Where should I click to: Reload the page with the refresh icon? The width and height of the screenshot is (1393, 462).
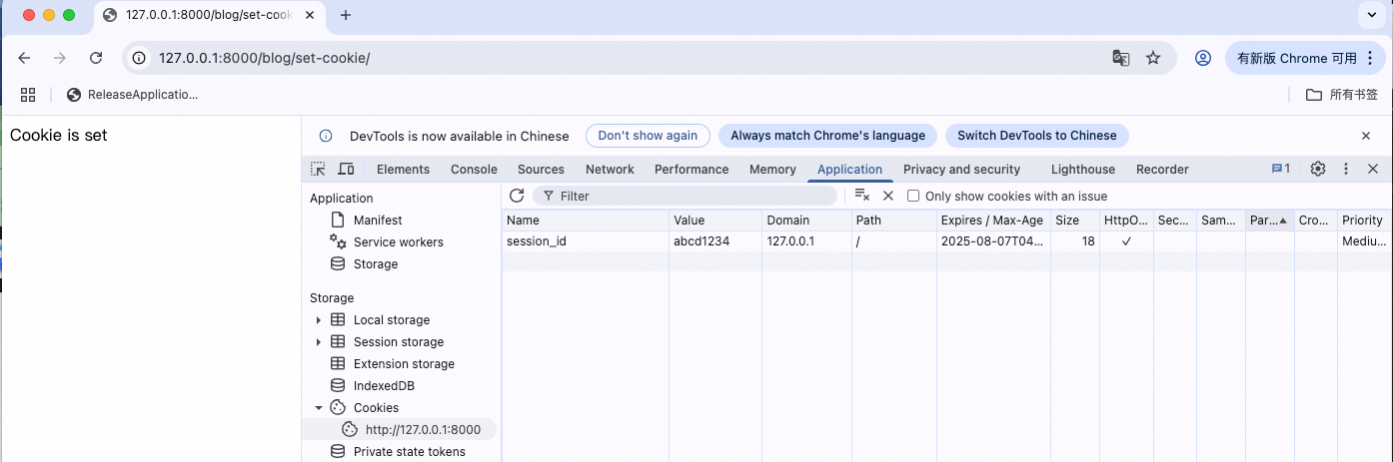96,58
